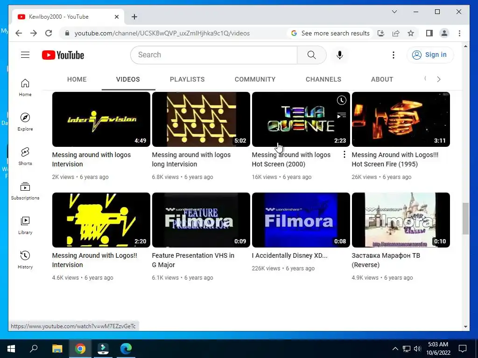Image resolution: width=478 pixels, height=358 pixels.
Task: Toggle the browser side panel
Action: click(x=429, y=33)
